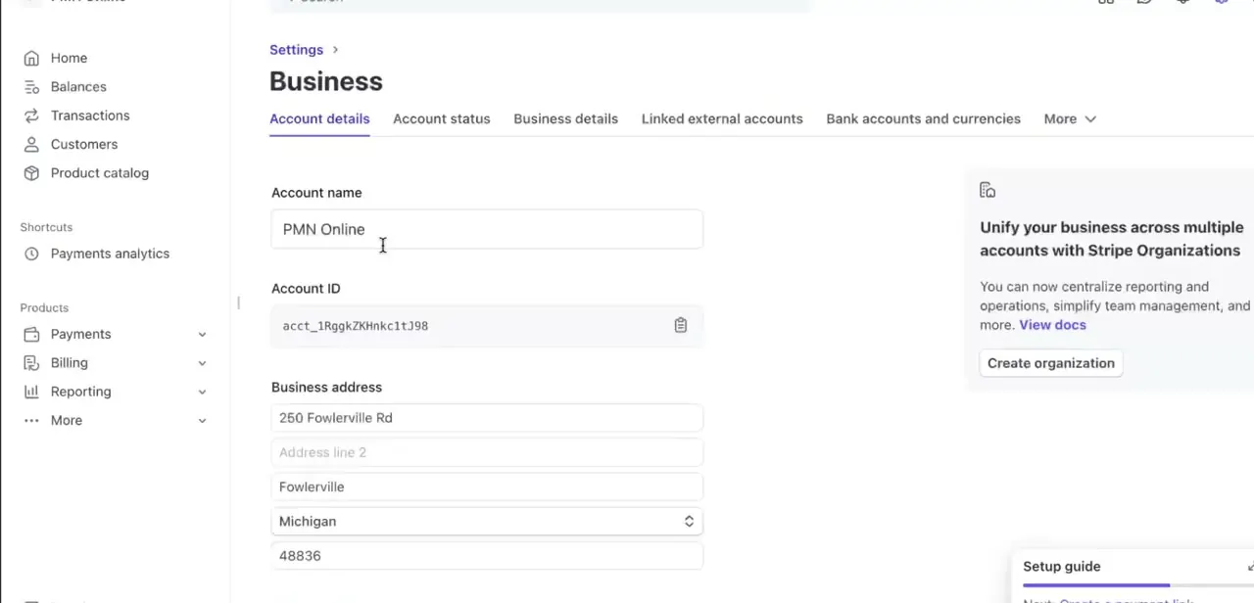
Task: Open Product catalog page
Action: [x=100, y=173]
